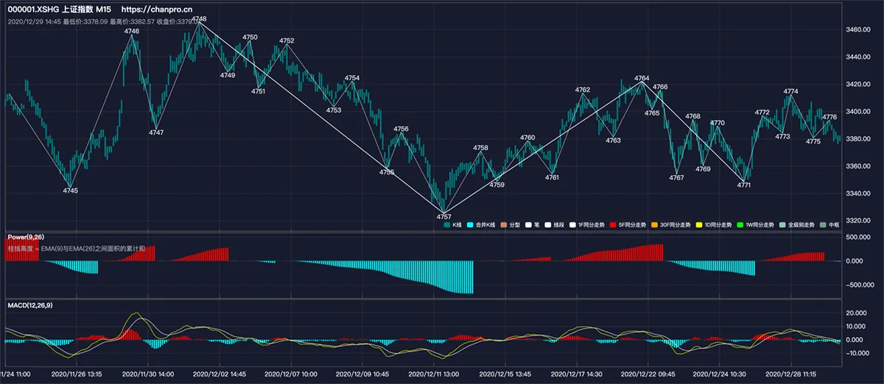The width and height of the screenshot is (884, 384).
Task: Select stroke marker 4767
Action: point(676,177)
